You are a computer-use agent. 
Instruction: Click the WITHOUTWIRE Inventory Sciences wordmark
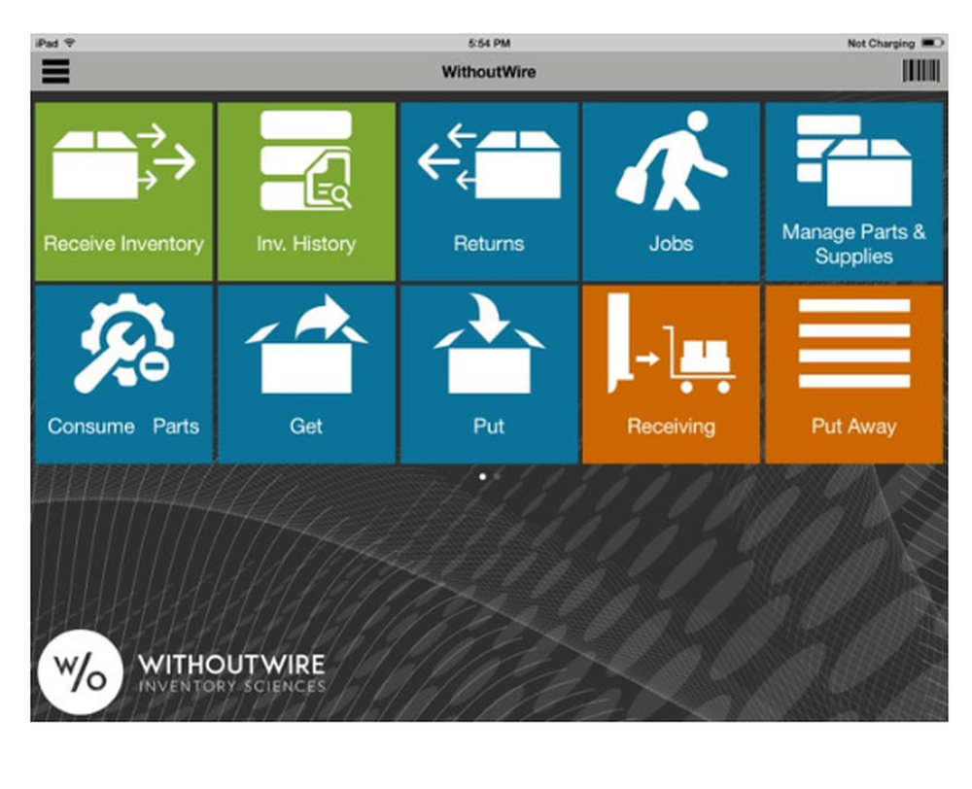[x=232, y=673]
